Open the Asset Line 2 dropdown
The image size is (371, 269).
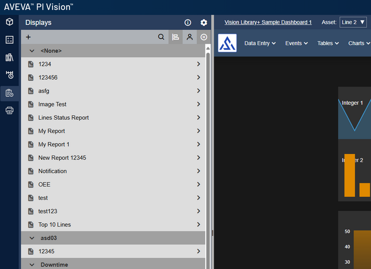click(x=353, y=22)
